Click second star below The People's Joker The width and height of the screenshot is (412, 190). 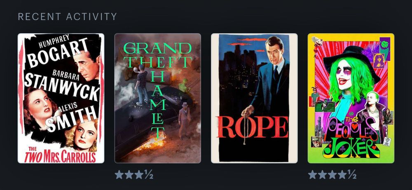323,174
